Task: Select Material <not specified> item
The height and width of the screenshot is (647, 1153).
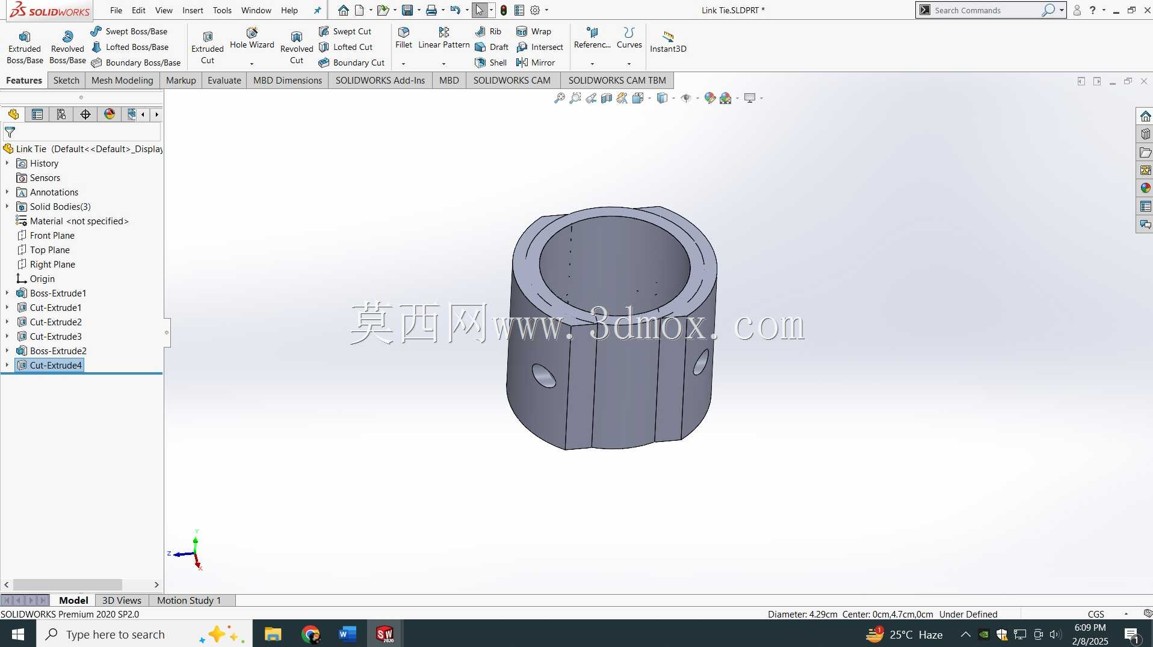Action: pyautogui.click(x=72, y=221)
